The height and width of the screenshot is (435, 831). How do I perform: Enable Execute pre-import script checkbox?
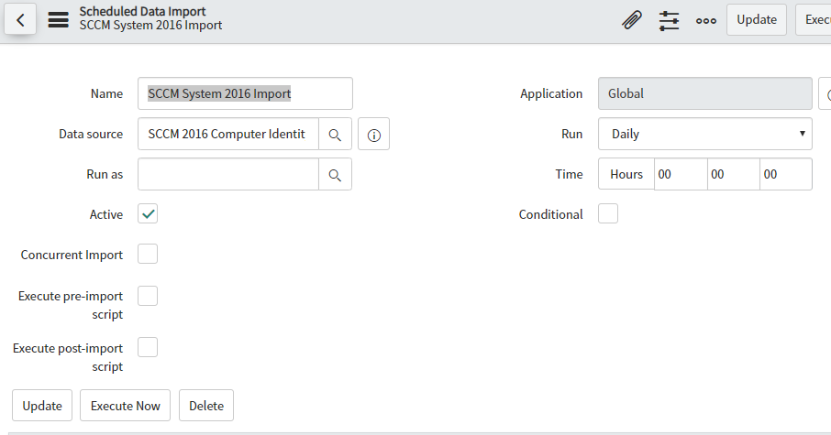click(148, 296)
